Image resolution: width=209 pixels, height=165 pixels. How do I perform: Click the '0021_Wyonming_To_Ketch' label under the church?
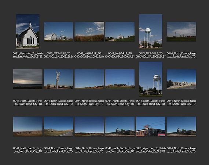[x=28, y=54]
